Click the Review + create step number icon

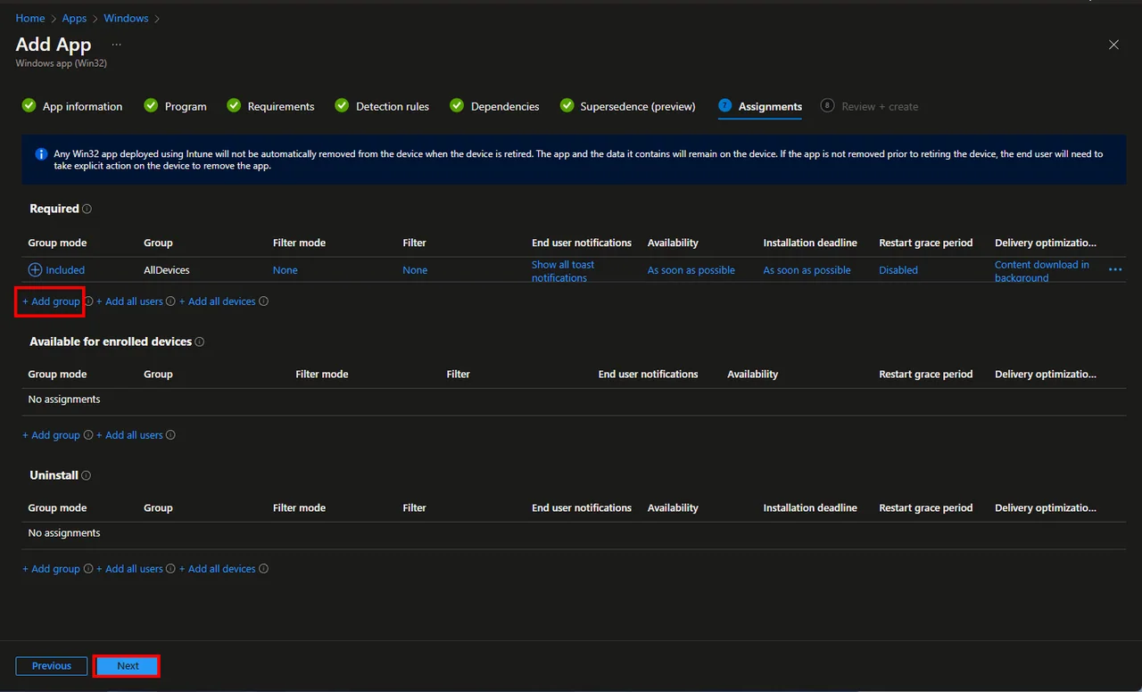click(x=827, y=105)
